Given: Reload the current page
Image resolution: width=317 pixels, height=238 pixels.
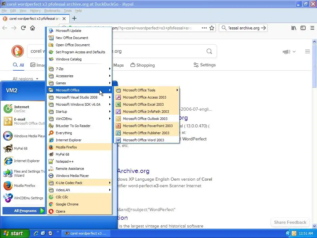Looking at the screenshot, I should 23,28.
